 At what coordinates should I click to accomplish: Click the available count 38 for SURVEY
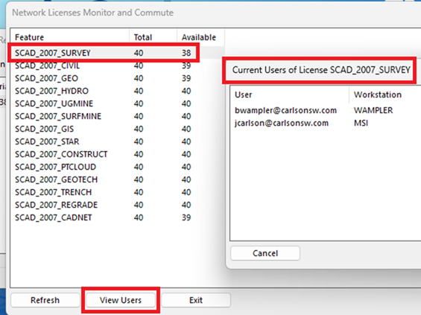pos(186,53)
